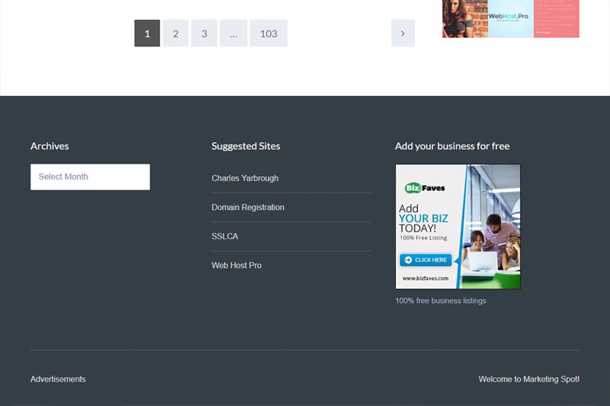
Task: Go to pagination page 2
Action: (176, 34)
